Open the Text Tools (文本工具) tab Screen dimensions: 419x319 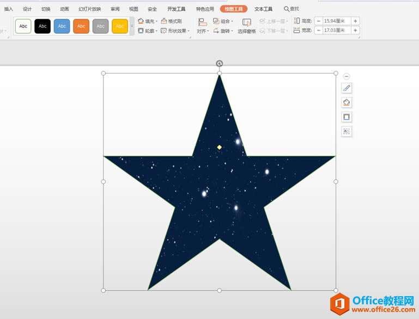pyautogui.click(x=263, y=9)
